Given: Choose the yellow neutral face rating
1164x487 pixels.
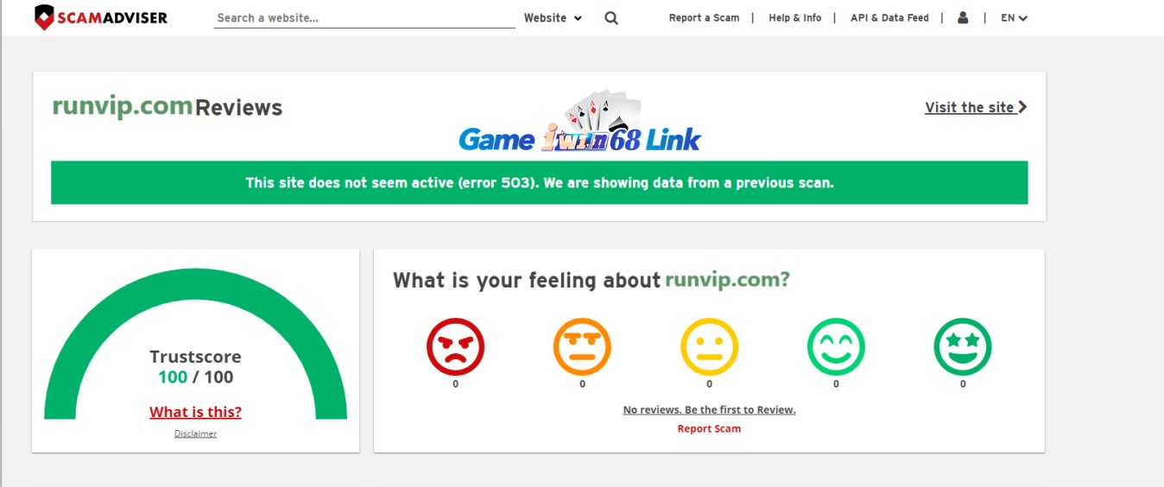Looking at the screenshot, I should pyautogui.click(x=709, y=347).
